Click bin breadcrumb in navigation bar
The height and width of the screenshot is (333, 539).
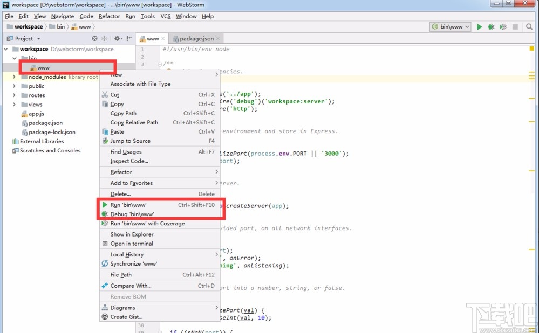57,27
